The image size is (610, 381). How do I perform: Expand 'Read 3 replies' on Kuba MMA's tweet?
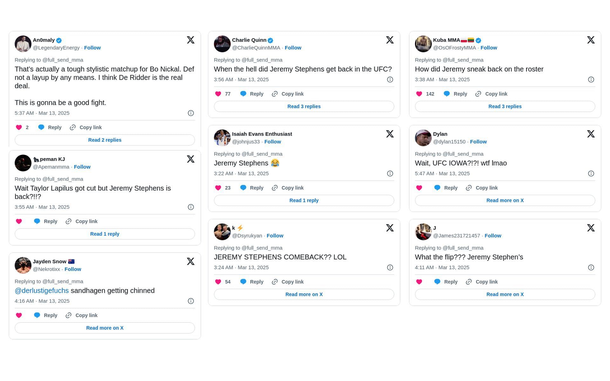[505, 106]
